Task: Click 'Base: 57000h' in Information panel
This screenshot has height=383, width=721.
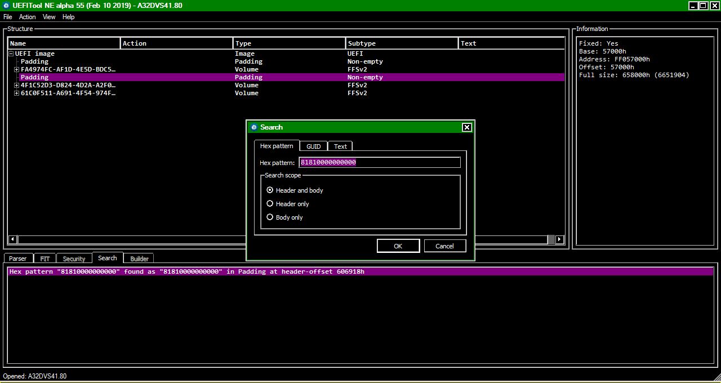Action: [602, 51]
